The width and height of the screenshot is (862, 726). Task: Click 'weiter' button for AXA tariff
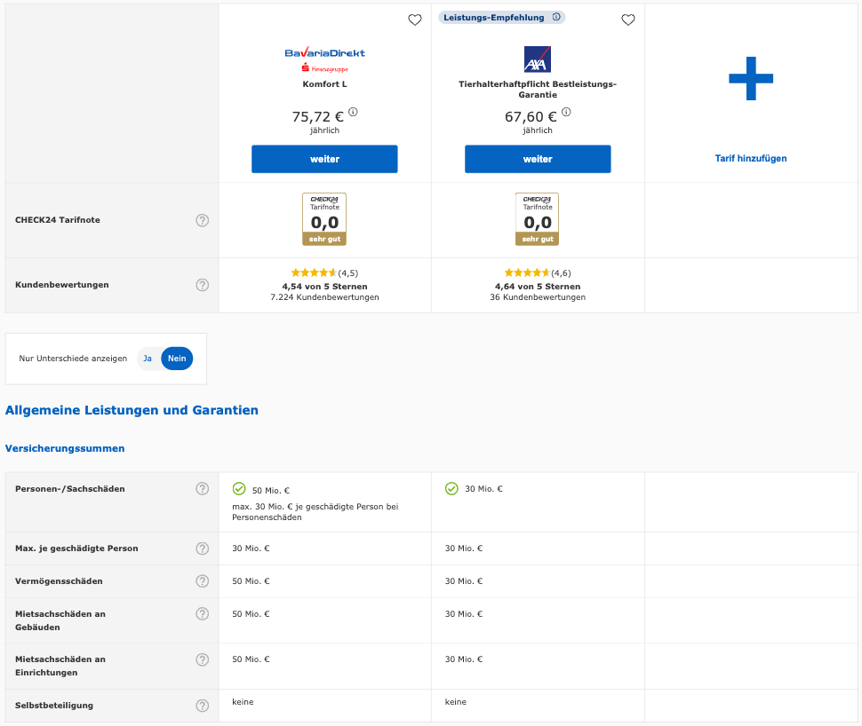538,159
